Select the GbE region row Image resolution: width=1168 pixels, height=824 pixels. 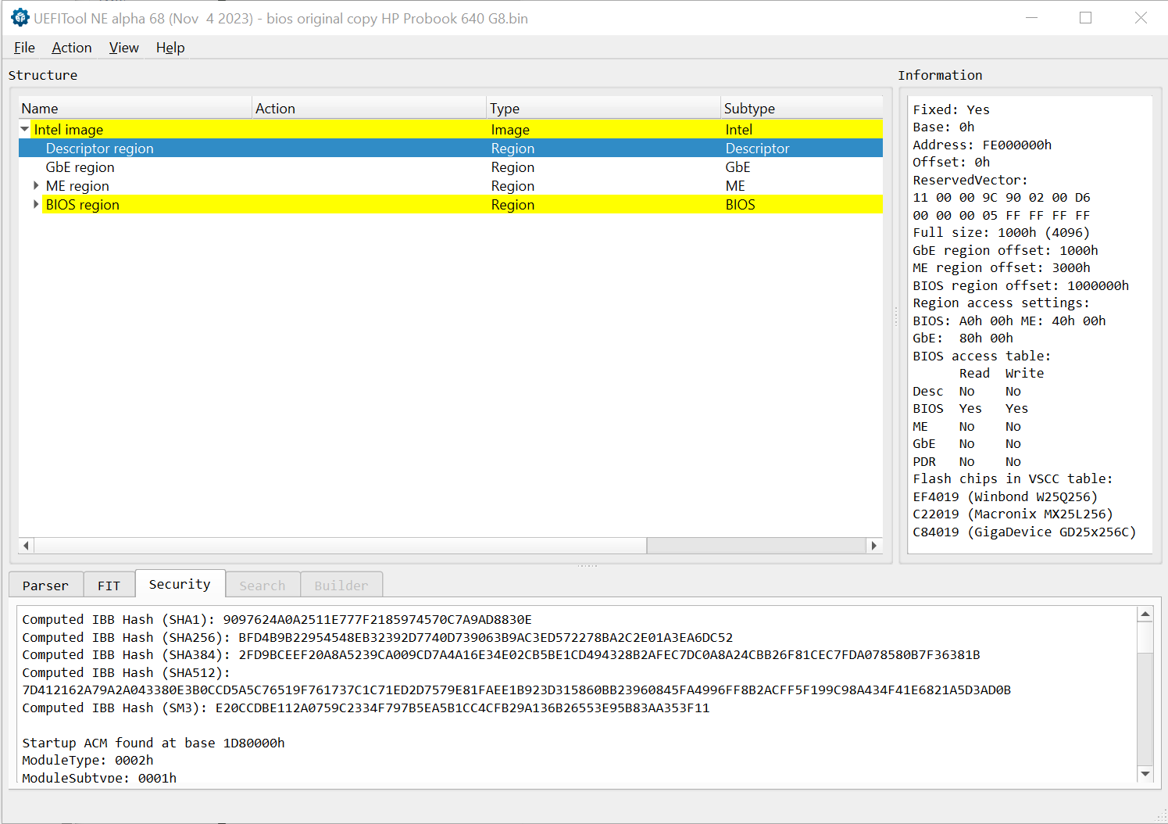[x=80, y=167]
